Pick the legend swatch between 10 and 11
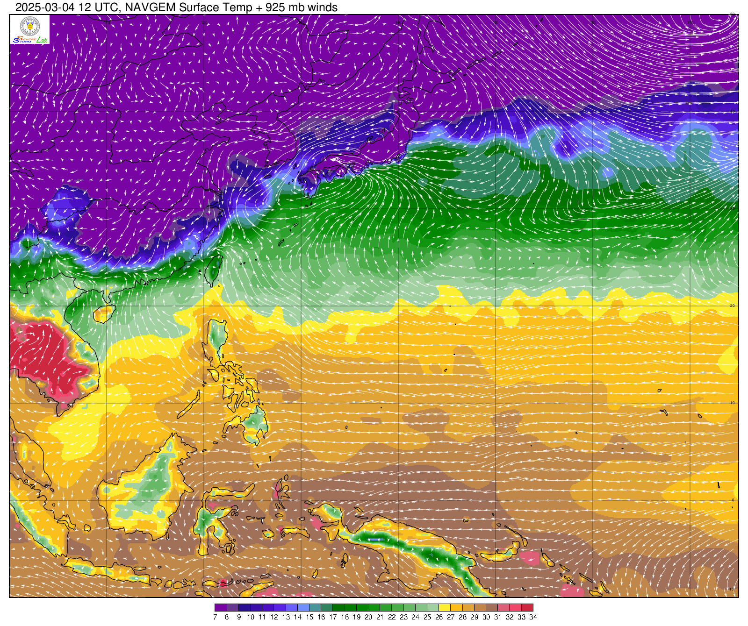Image resolution: width=748 pixels, height=626 pixels. (x=256, y=607)
